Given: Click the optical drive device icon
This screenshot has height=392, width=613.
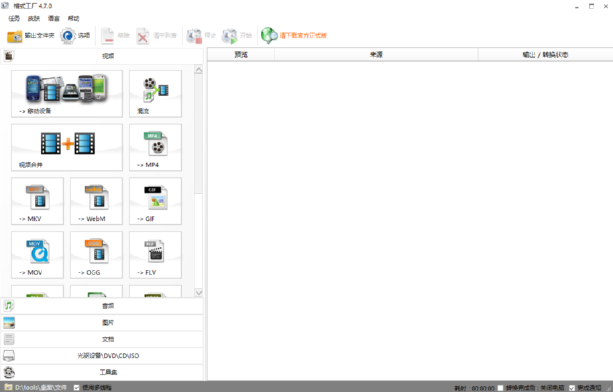Looking at the screenshot, I should click(9, 356).
